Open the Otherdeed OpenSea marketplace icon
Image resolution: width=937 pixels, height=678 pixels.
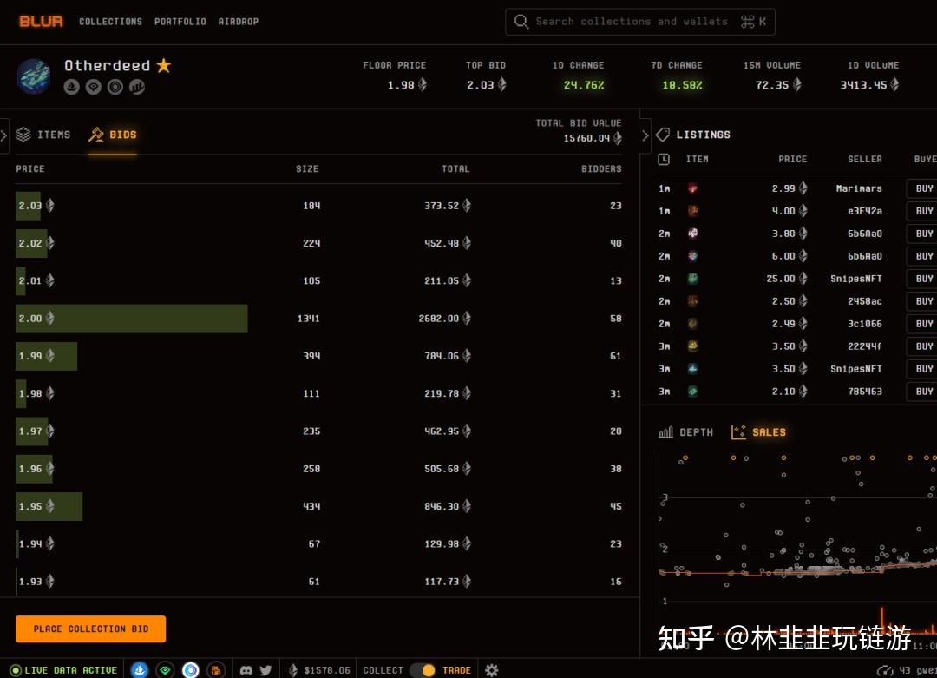pos(70,87)
